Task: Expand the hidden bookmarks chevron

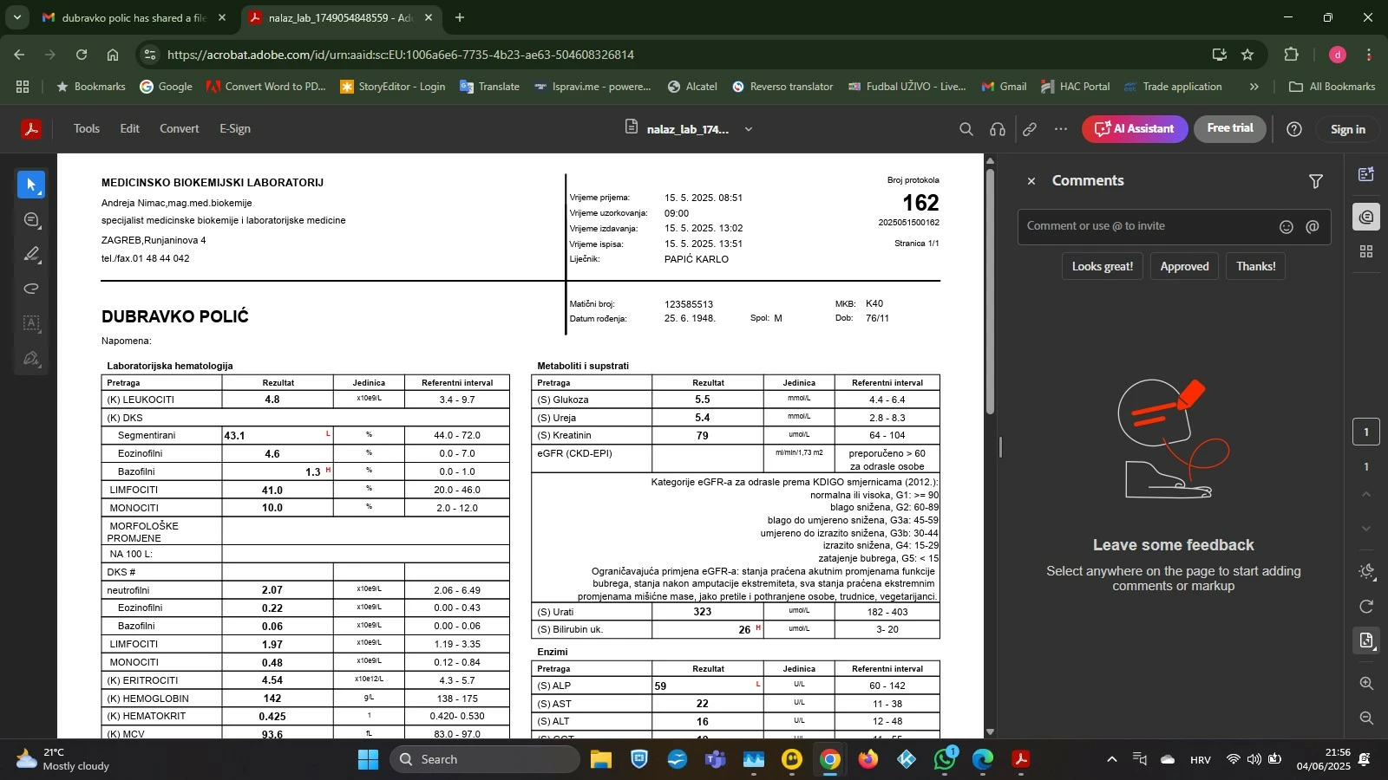Action: 1254,87
